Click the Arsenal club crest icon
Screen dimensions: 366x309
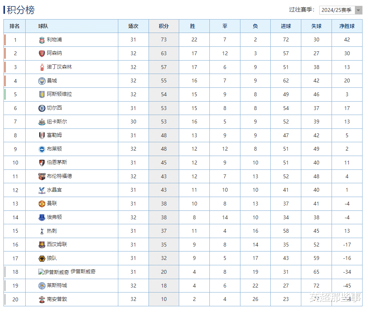pos(42,54)
